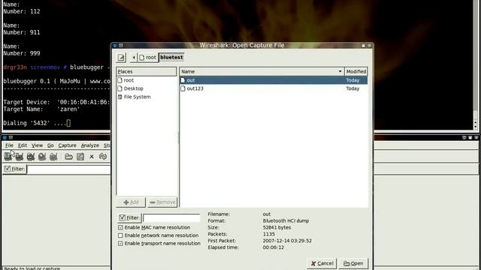The width and height of the screenshot is (481, 270).
Task: Click the Elapsed time value 00:06:12
Action: (x=274, y=247)
